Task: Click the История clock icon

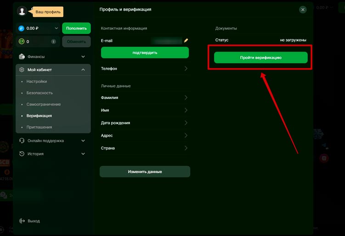Action: point(22,154)
